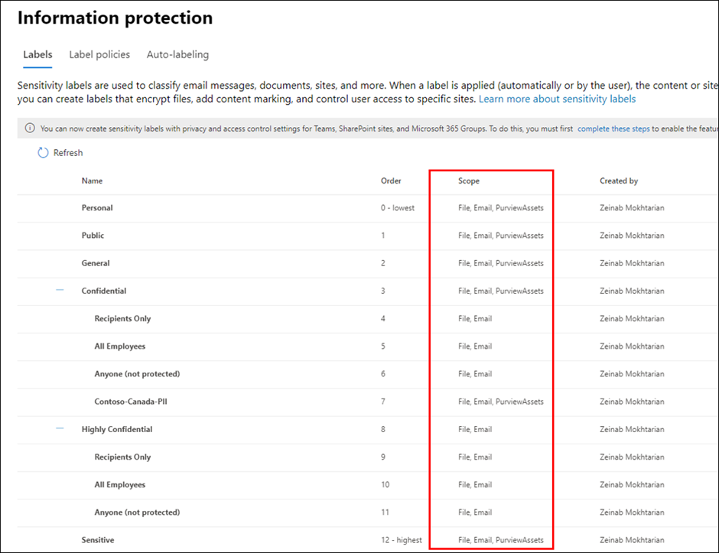This screenshot has width=719, height=553.
Task: Click the Refresh circular arrow icon
Action: (x=43, y=153)
